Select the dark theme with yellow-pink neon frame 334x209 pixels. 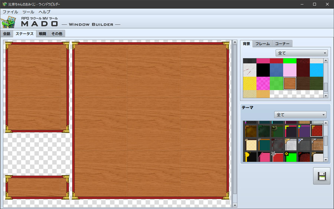[x=291, y=131]
